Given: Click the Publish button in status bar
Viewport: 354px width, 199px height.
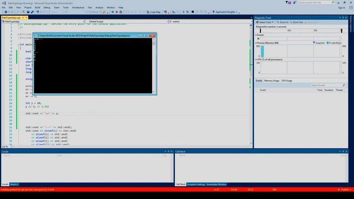Looking at the screenshot, I should (x=345, y=190).
